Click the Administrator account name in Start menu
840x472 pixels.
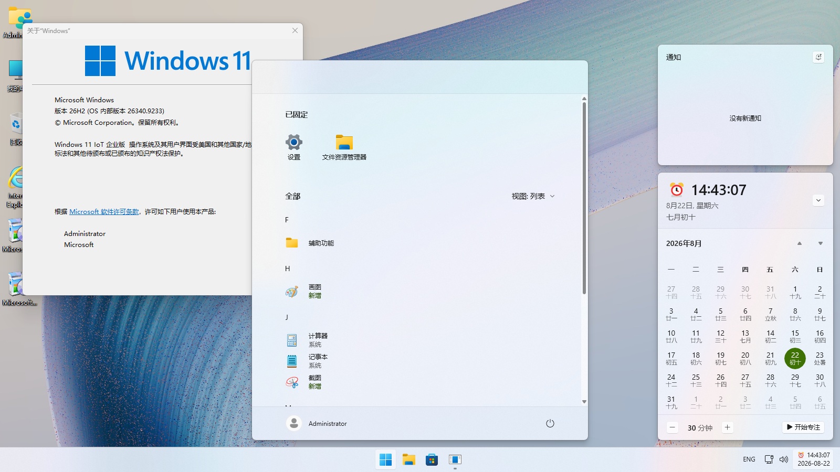[x=328, y=424]
